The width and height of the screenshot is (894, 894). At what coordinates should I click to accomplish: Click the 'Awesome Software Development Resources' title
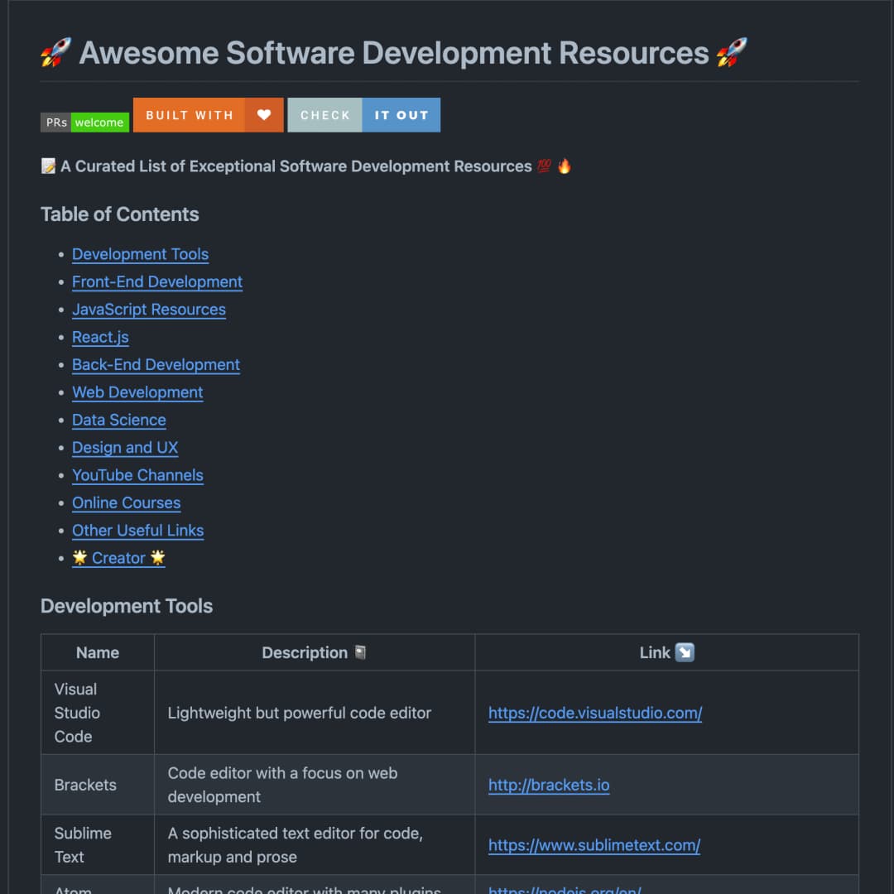point(394,53)
